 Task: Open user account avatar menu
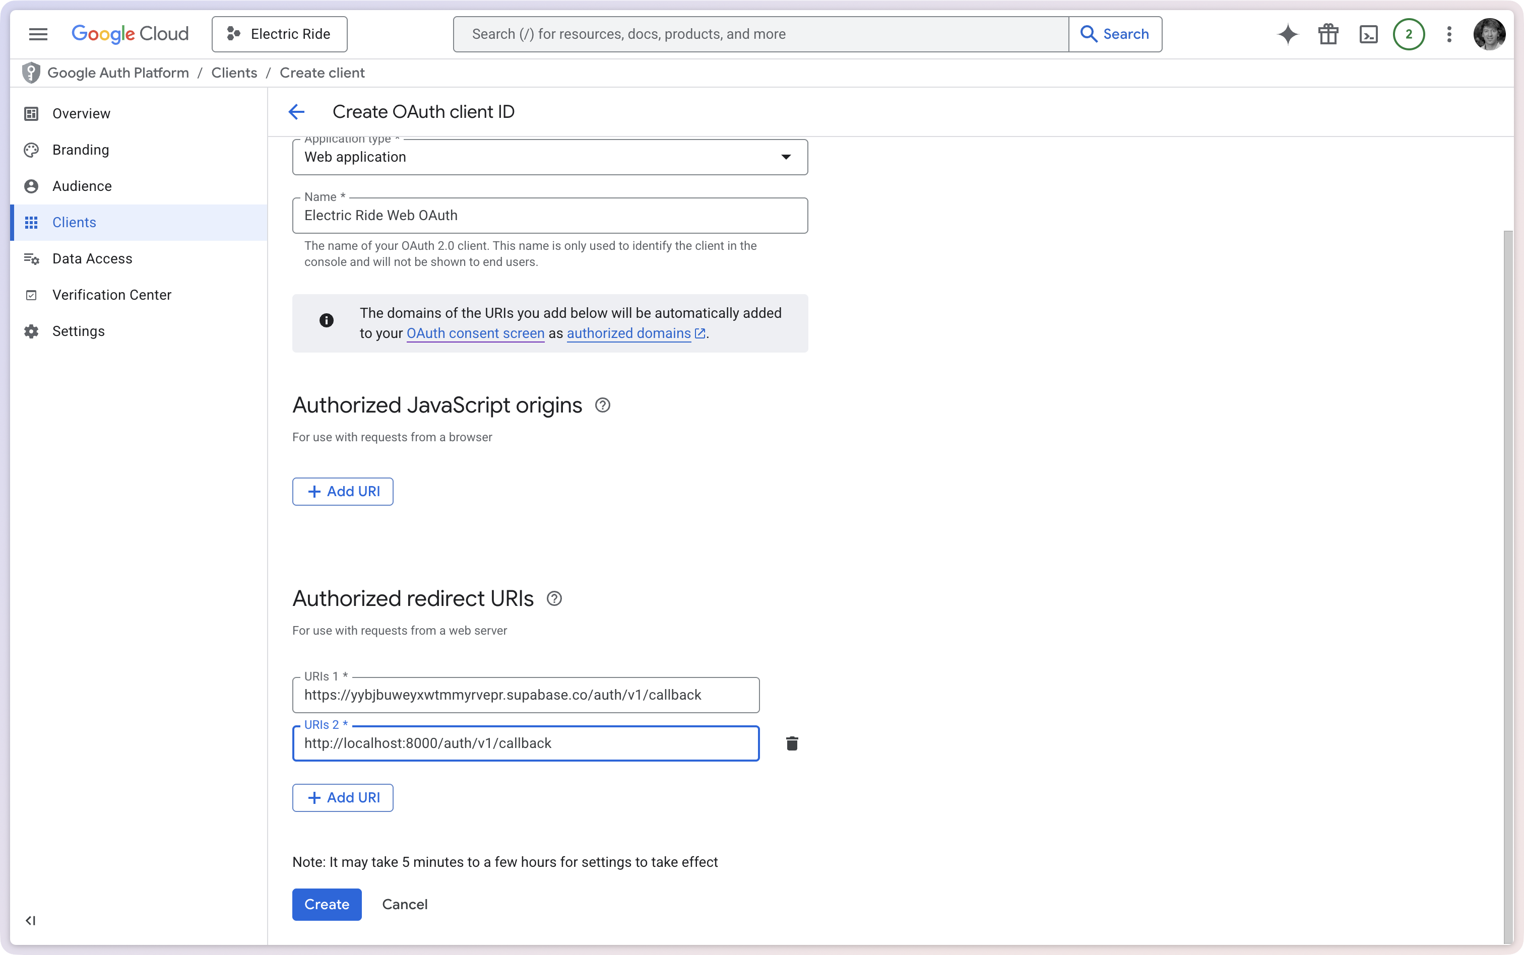(1489, 34)
